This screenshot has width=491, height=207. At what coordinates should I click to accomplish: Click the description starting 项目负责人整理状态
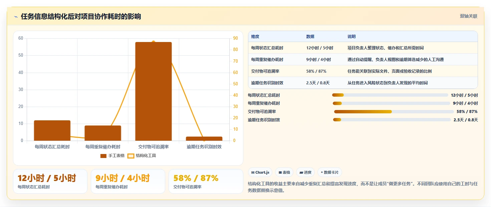pos(386,48)
